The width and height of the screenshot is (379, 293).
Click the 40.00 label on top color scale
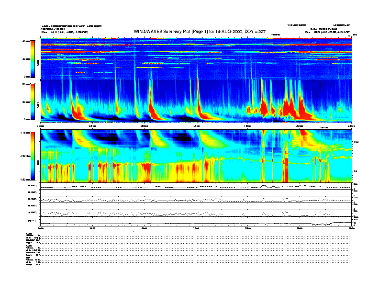pos(26,42)
